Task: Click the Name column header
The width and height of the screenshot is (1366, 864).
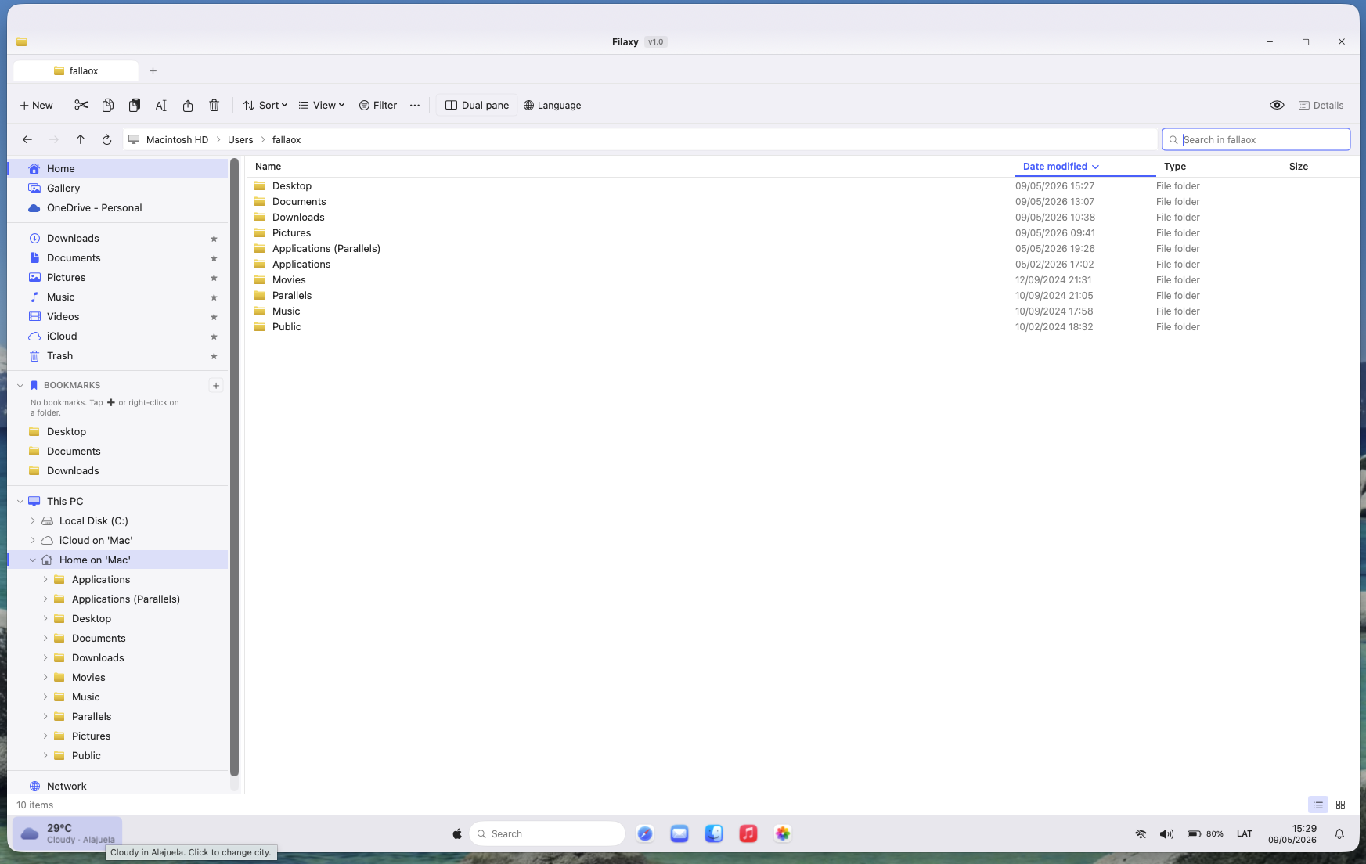Action: point(268,166)
